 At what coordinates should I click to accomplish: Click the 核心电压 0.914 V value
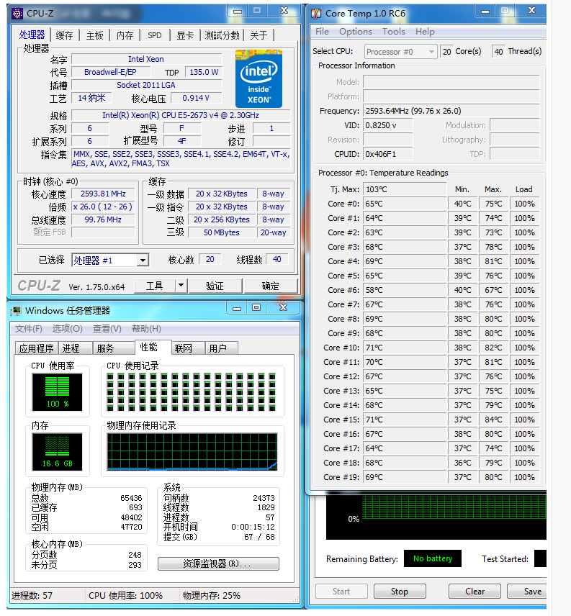(196, 98)
